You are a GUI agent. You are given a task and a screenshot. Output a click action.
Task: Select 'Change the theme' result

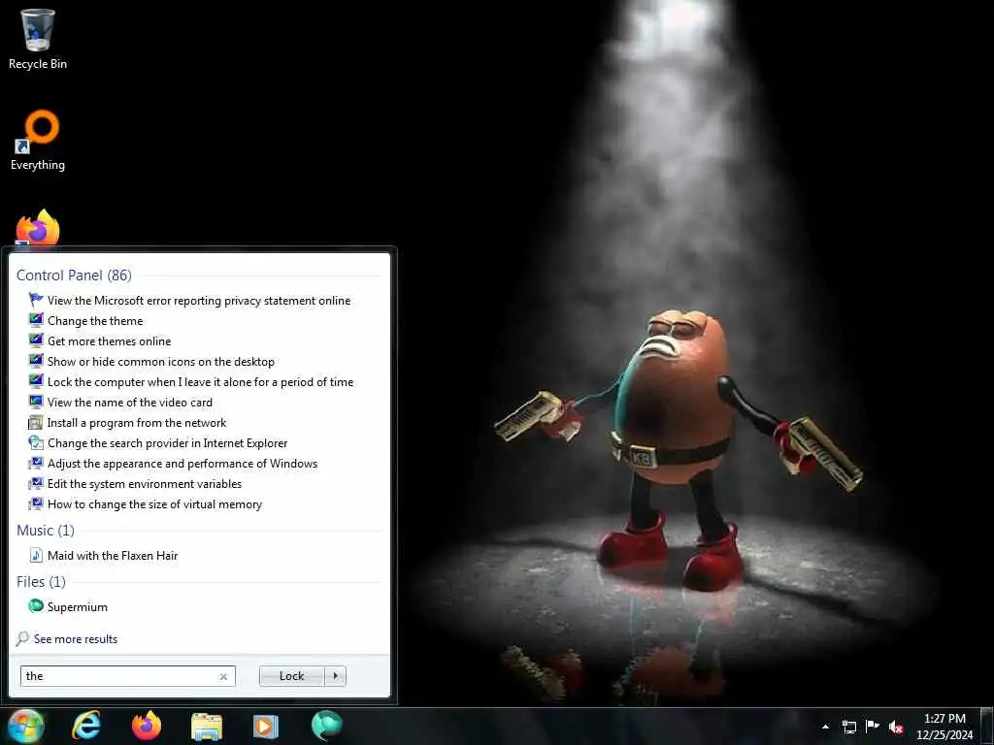pos(95,320)
